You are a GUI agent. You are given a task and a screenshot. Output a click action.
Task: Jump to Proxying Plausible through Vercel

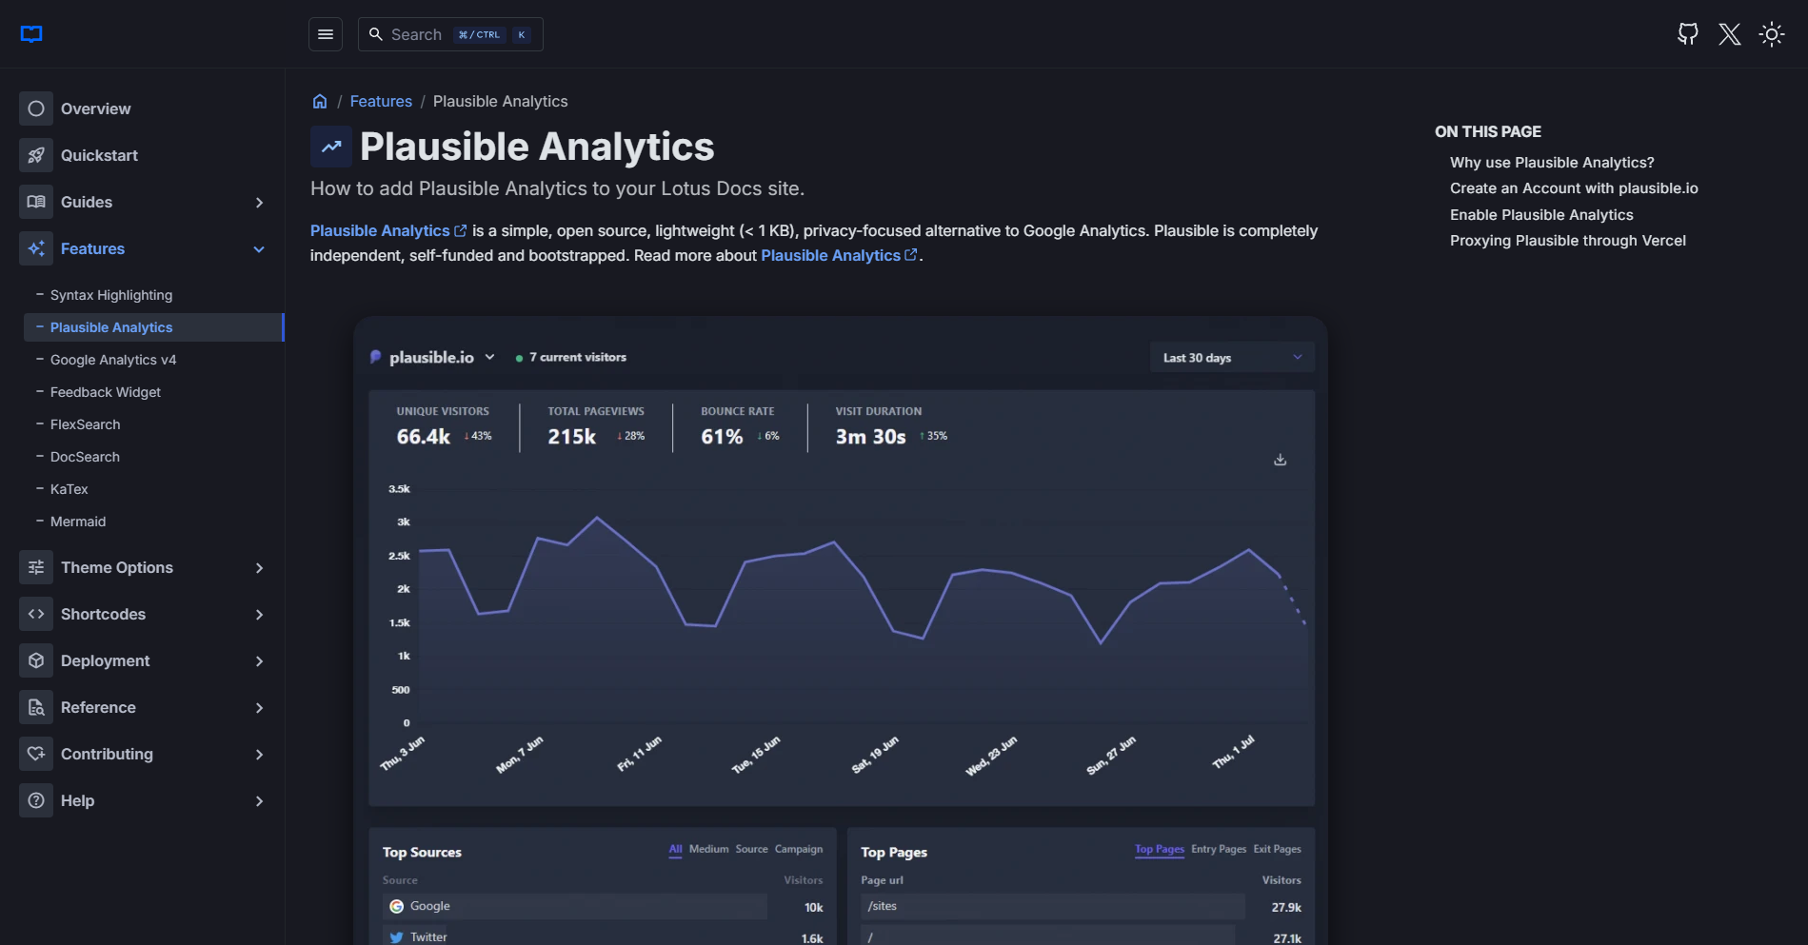click(1567, 241)
